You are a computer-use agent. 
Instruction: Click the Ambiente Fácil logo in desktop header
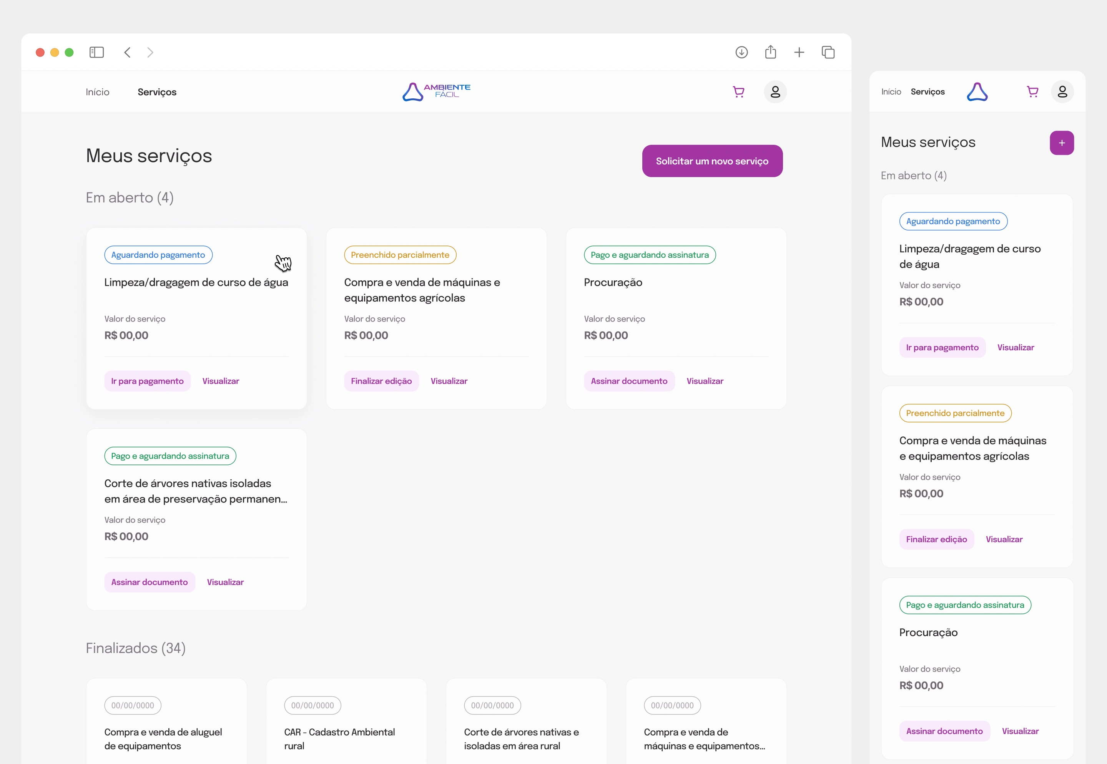click(436, 91)
